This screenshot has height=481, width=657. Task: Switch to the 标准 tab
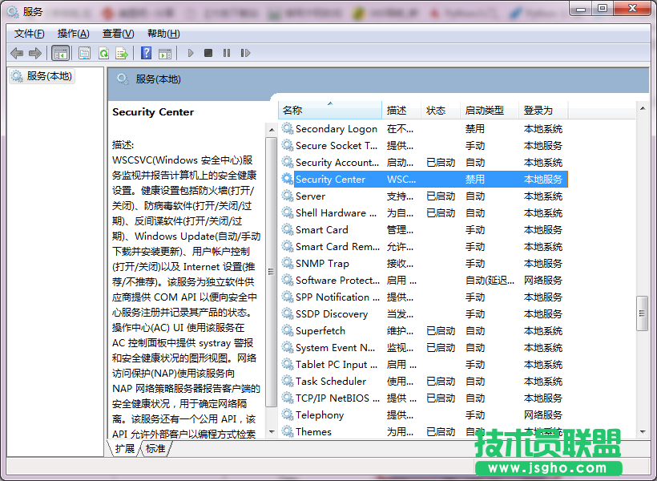click(155, 449)
